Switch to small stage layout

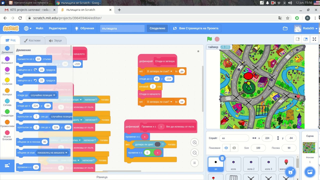pos(298,39)
